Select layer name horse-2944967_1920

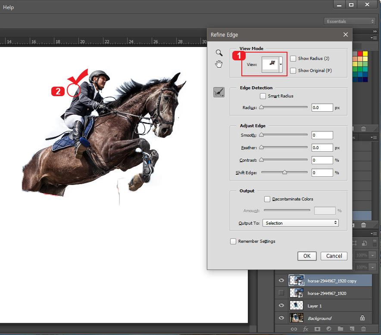(x=327, y=293)
